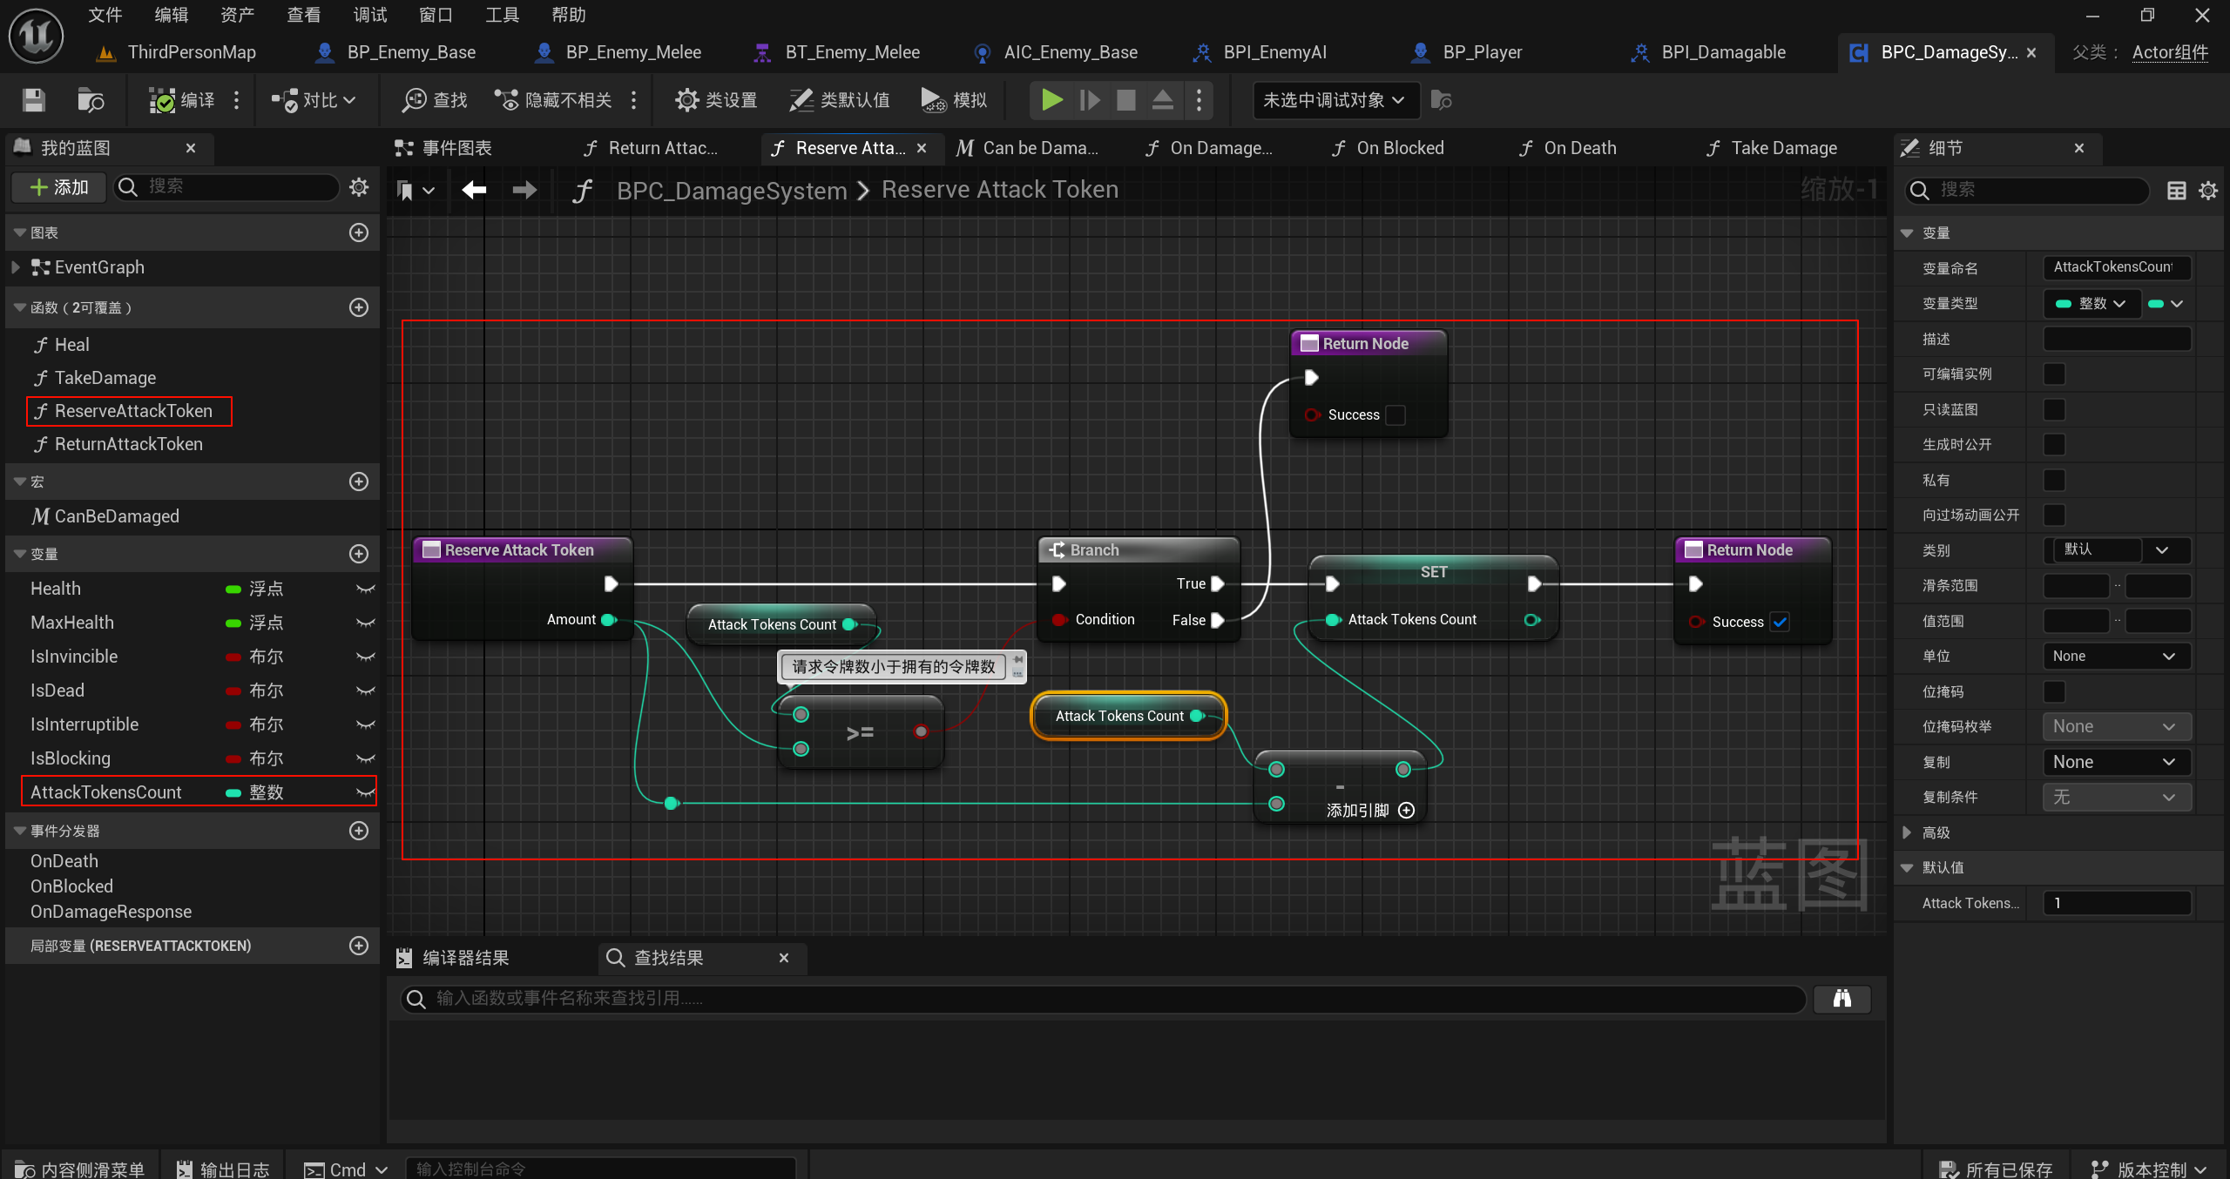2230x1179 pixels.
Task: Toggle Success checkbox on right Return Node
Action: tap(1780, 622)
